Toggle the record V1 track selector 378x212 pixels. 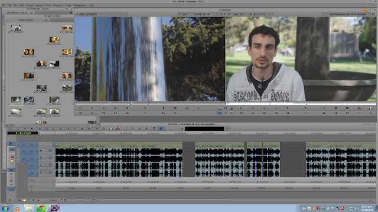[x=31, y=145]
